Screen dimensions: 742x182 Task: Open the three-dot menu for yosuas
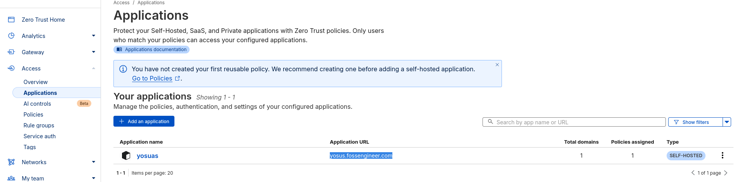[x=722, y=155]
